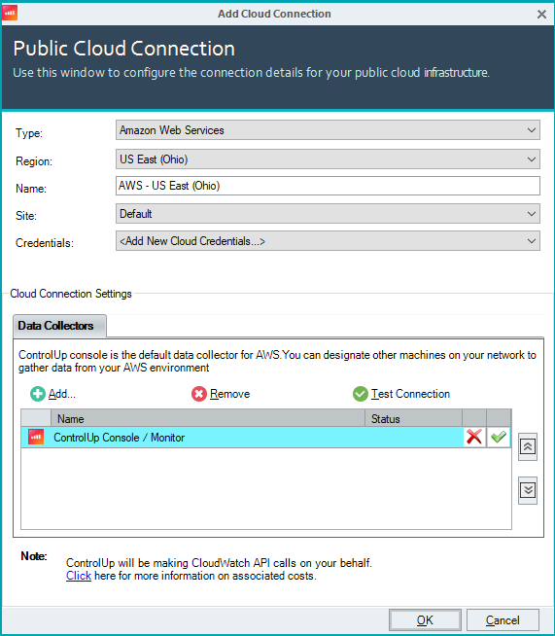
Task: Open the Credentials dropdown
Action: click(328, 241)
